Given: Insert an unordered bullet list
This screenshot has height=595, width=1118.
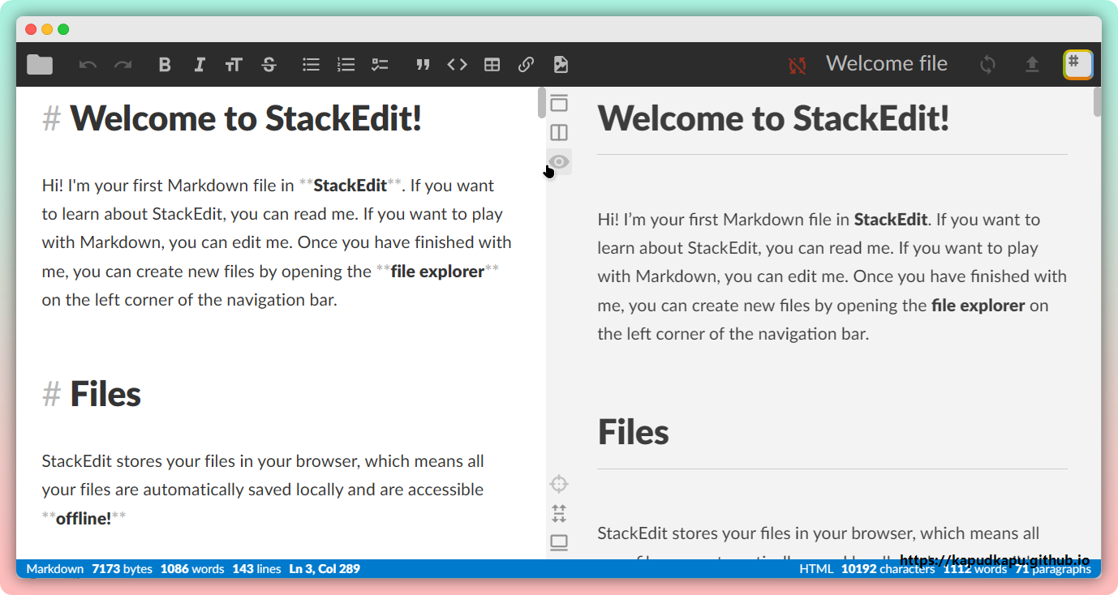Looking at the screenshot, I should [x=311, y=65].
